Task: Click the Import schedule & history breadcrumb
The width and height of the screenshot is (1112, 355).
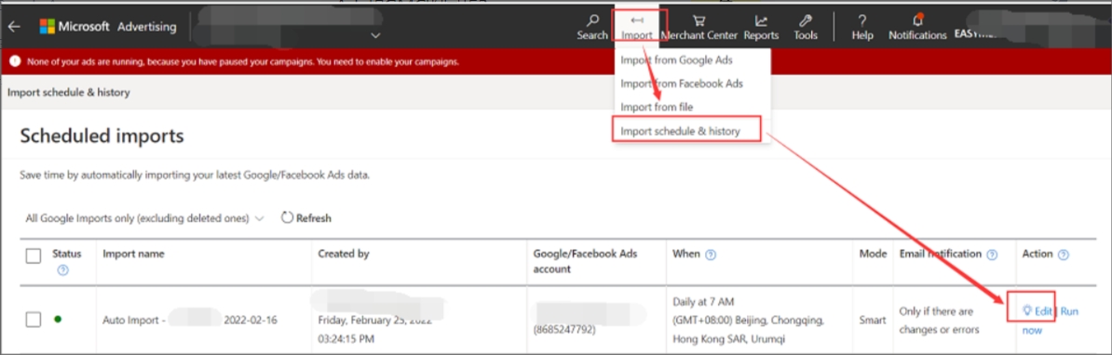Action: tap(69, 93)
